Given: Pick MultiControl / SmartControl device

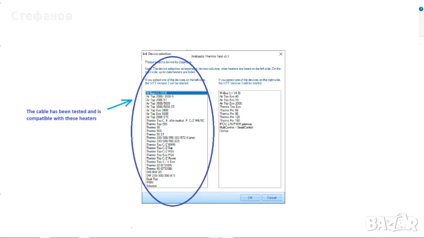Looking at the screenshot, I should [x=236, y=127].
